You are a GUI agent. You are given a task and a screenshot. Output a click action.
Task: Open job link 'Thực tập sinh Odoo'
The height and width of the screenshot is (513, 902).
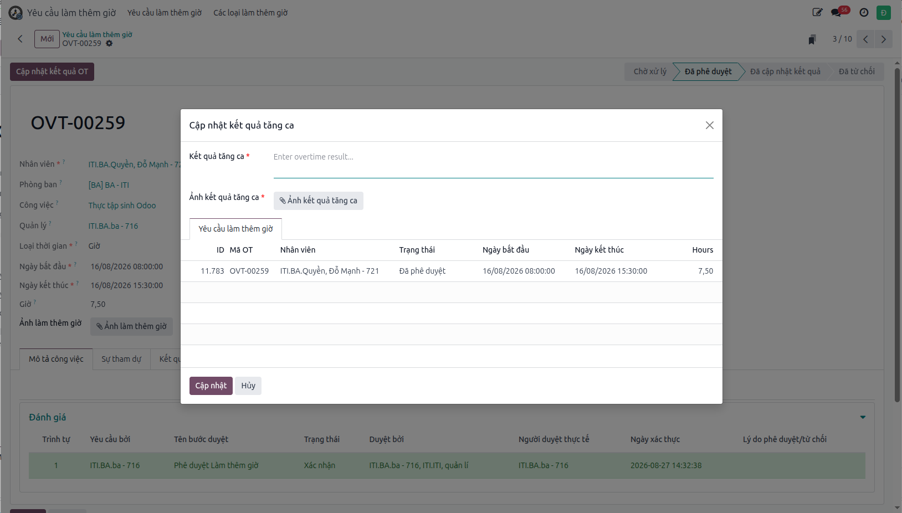tap(122, 206)
